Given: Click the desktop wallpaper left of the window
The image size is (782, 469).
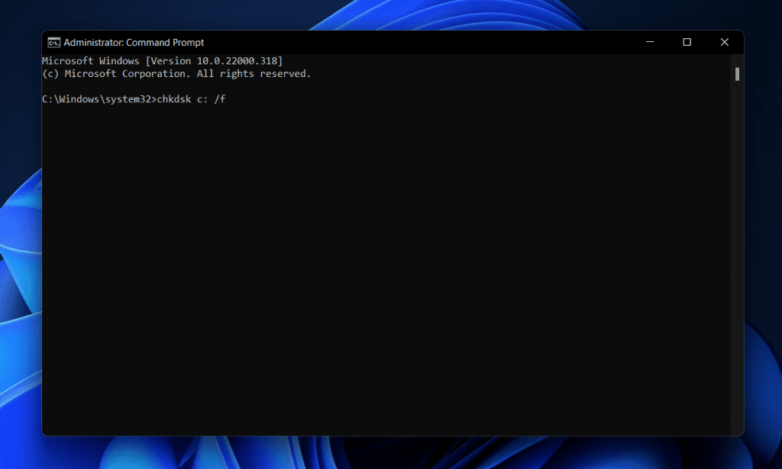Looking at the screenshot, I should click(20, 229).
